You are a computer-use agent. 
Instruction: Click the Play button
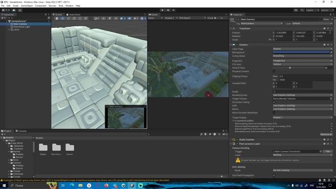[162, 10]
